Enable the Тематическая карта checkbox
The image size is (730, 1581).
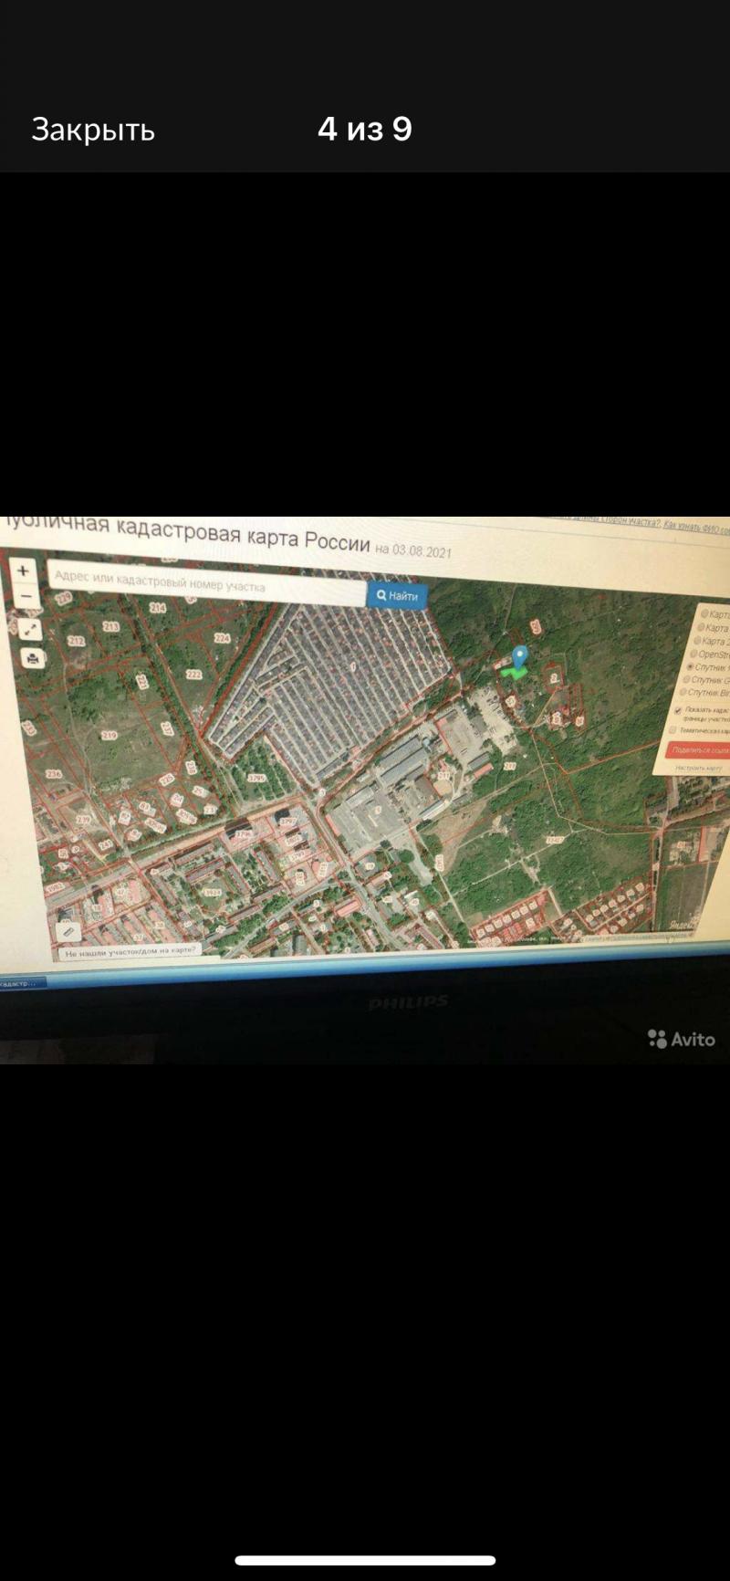(x=673, y=729)
